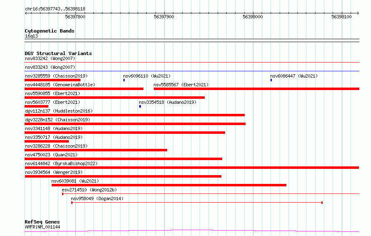Click the RefSeq Genes track title
371x236 pixels.
(42, 222)
